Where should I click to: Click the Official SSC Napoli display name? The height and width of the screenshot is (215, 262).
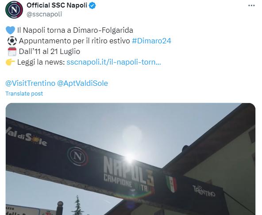(x=57, y=5)
